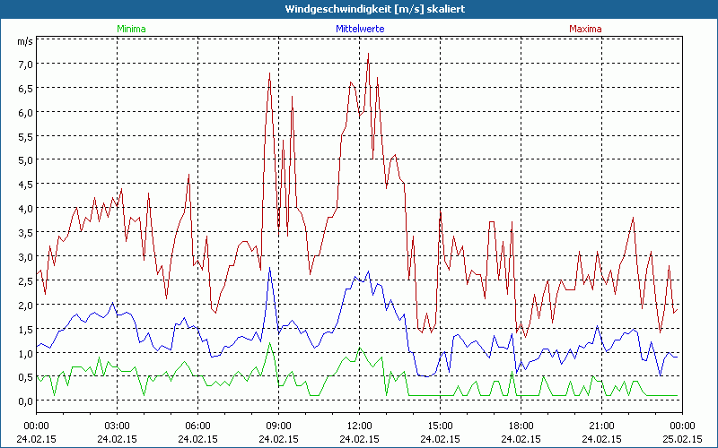718x448 pixels.
Task: Select the red Maxima legend label
Action: pos(586,29)
